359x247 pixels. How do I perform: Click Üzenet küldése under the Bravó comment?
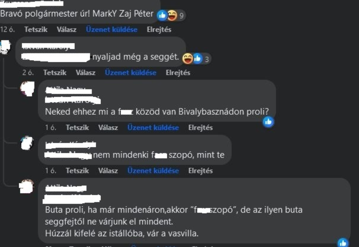click(112, 29)
